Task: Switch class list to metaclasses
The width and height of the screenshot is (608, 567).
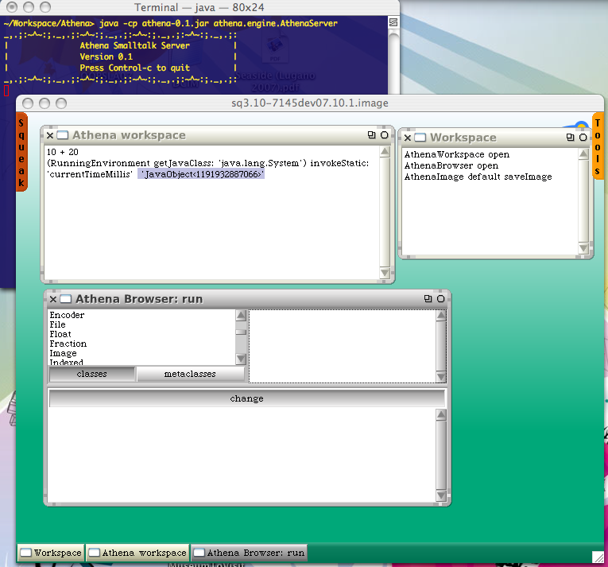Action: click(191, 374)
